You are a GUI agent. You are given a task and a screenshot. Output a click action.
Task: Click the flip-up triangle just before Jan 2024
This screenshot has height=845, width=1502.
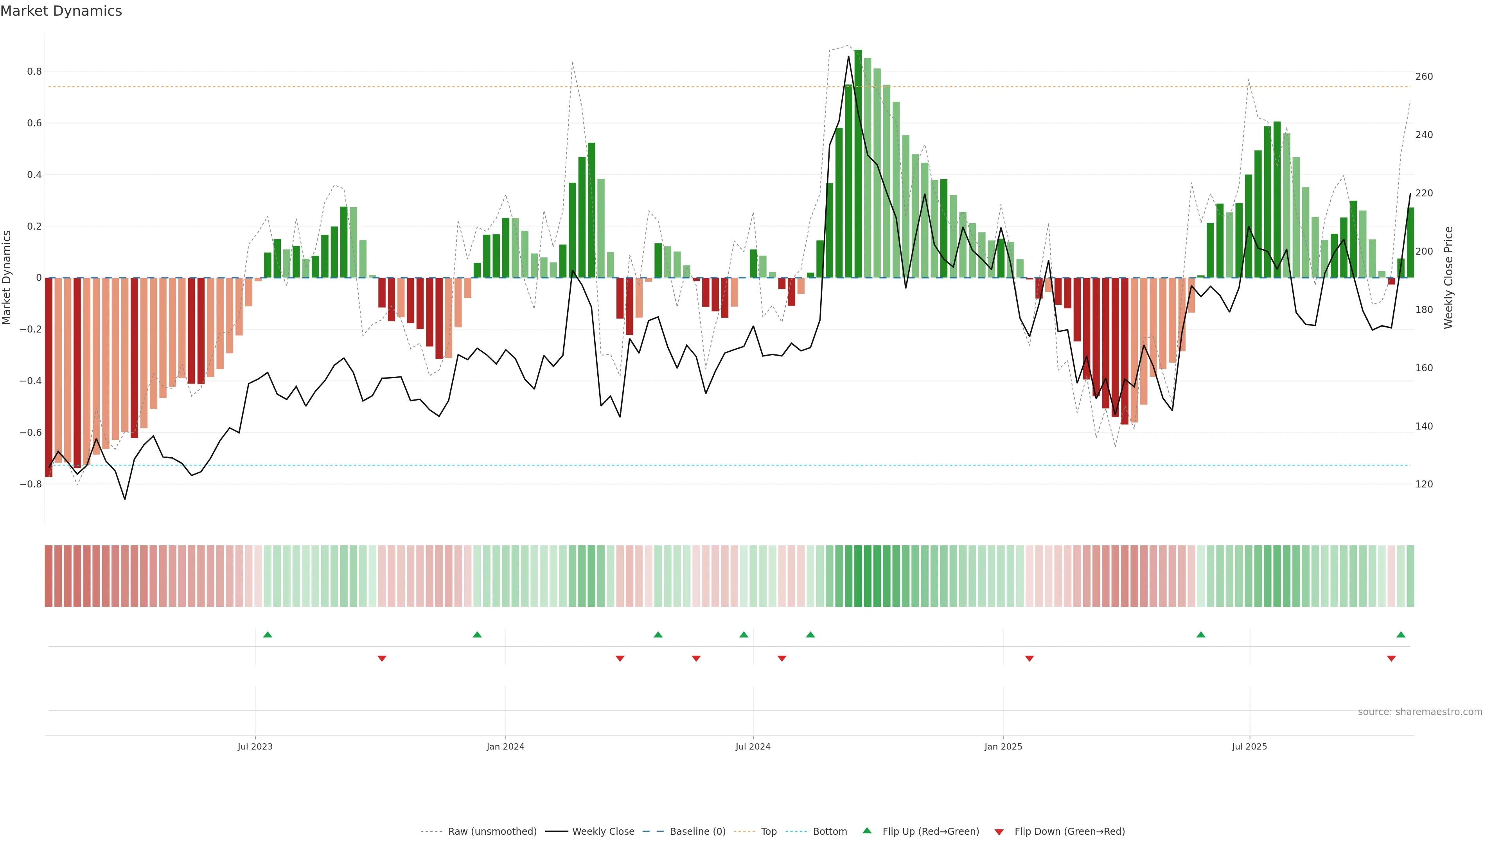477,635
